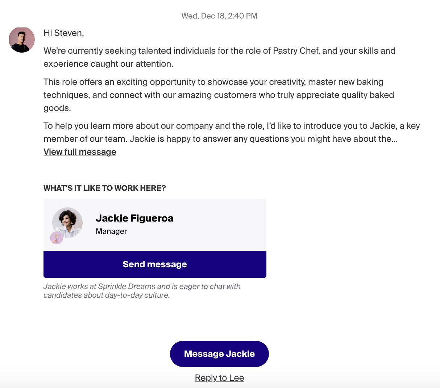Open the Sprinkle Dreams company logo badge

point(57,238)
